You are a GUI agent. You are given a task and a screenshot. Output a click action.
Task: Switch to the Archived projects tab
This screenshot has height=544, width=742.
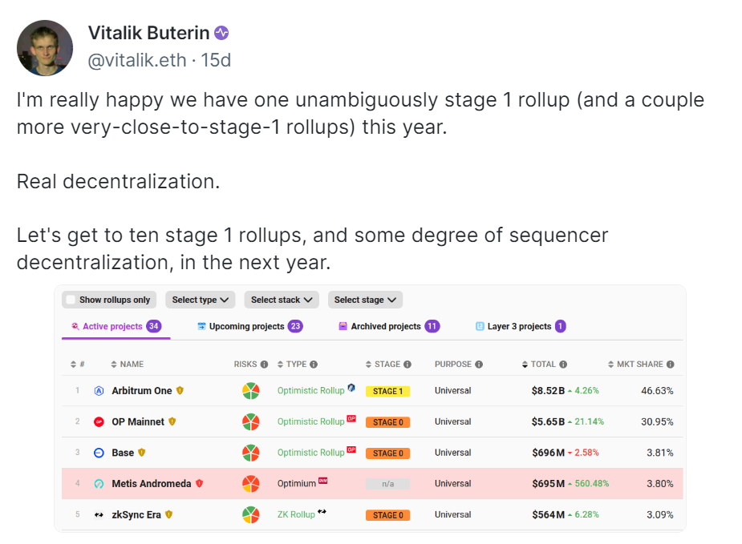click(x=388, y=326)
